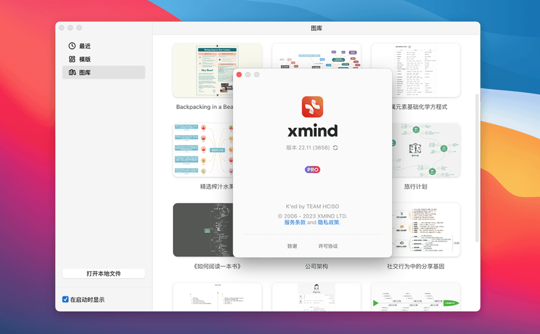Click the 公司架构 label

316,266
